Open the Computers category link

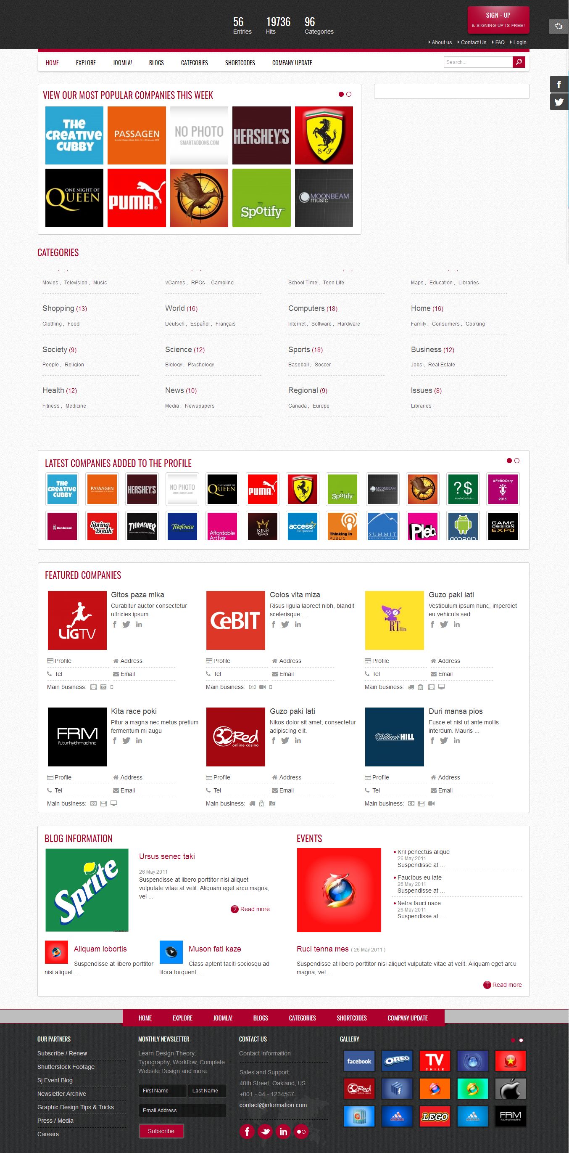click(306, 308)
